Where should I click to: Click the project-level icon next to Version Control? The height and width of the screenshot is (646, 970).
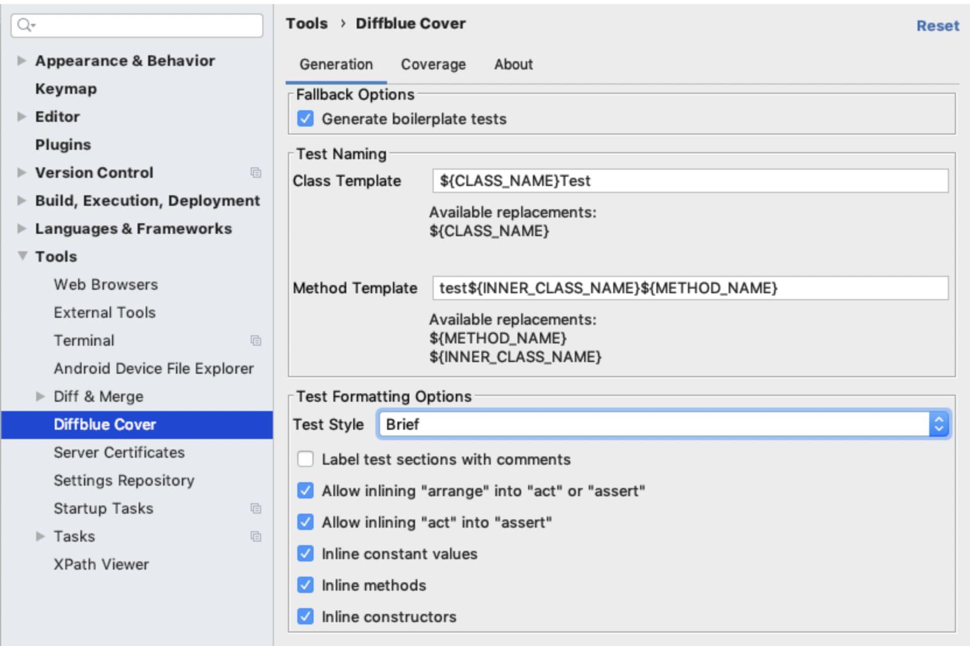255,173
